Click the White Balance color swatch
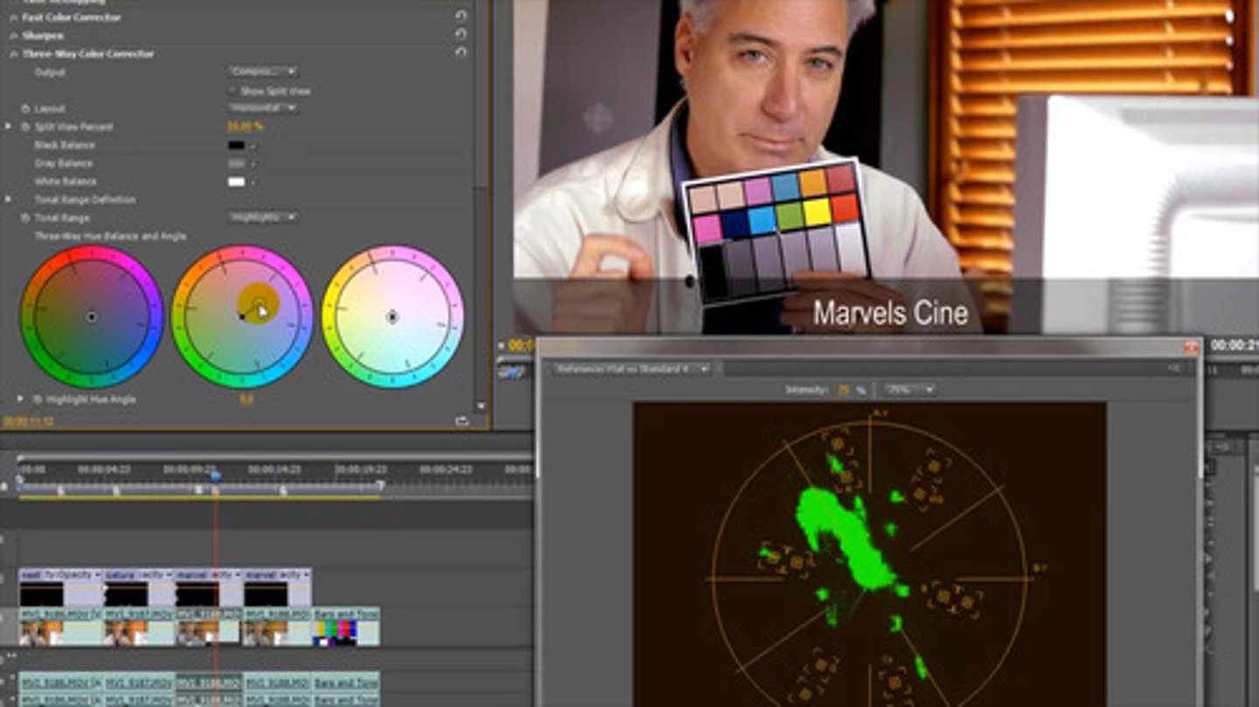The height and width of the screenshot is (707, 1259). point(236,182)
